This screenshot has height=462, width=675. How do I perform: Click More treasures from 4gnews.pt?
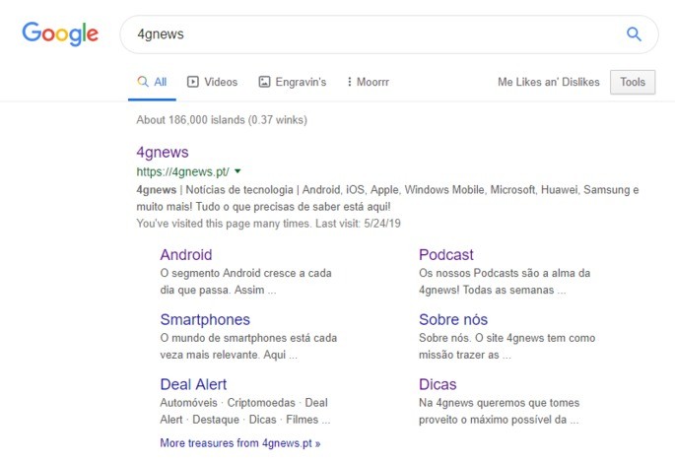click(239, 443)
